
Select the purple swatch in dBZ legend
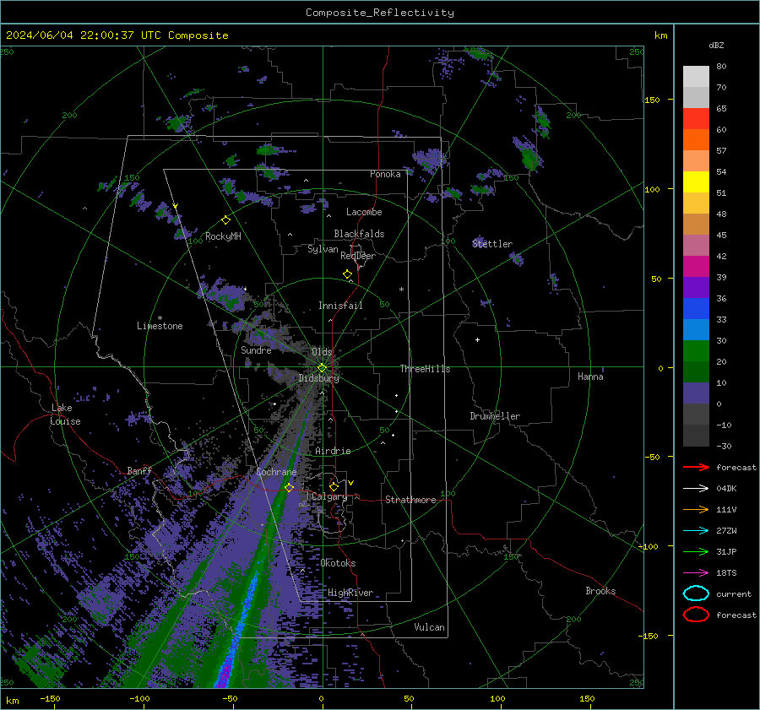coord(696,287)
